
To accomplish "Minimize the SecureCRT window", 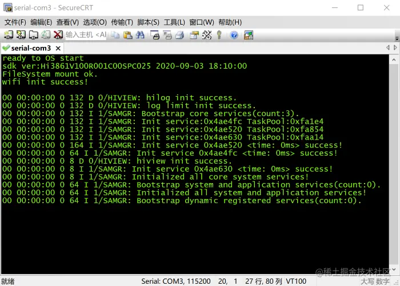I will 335,7.
